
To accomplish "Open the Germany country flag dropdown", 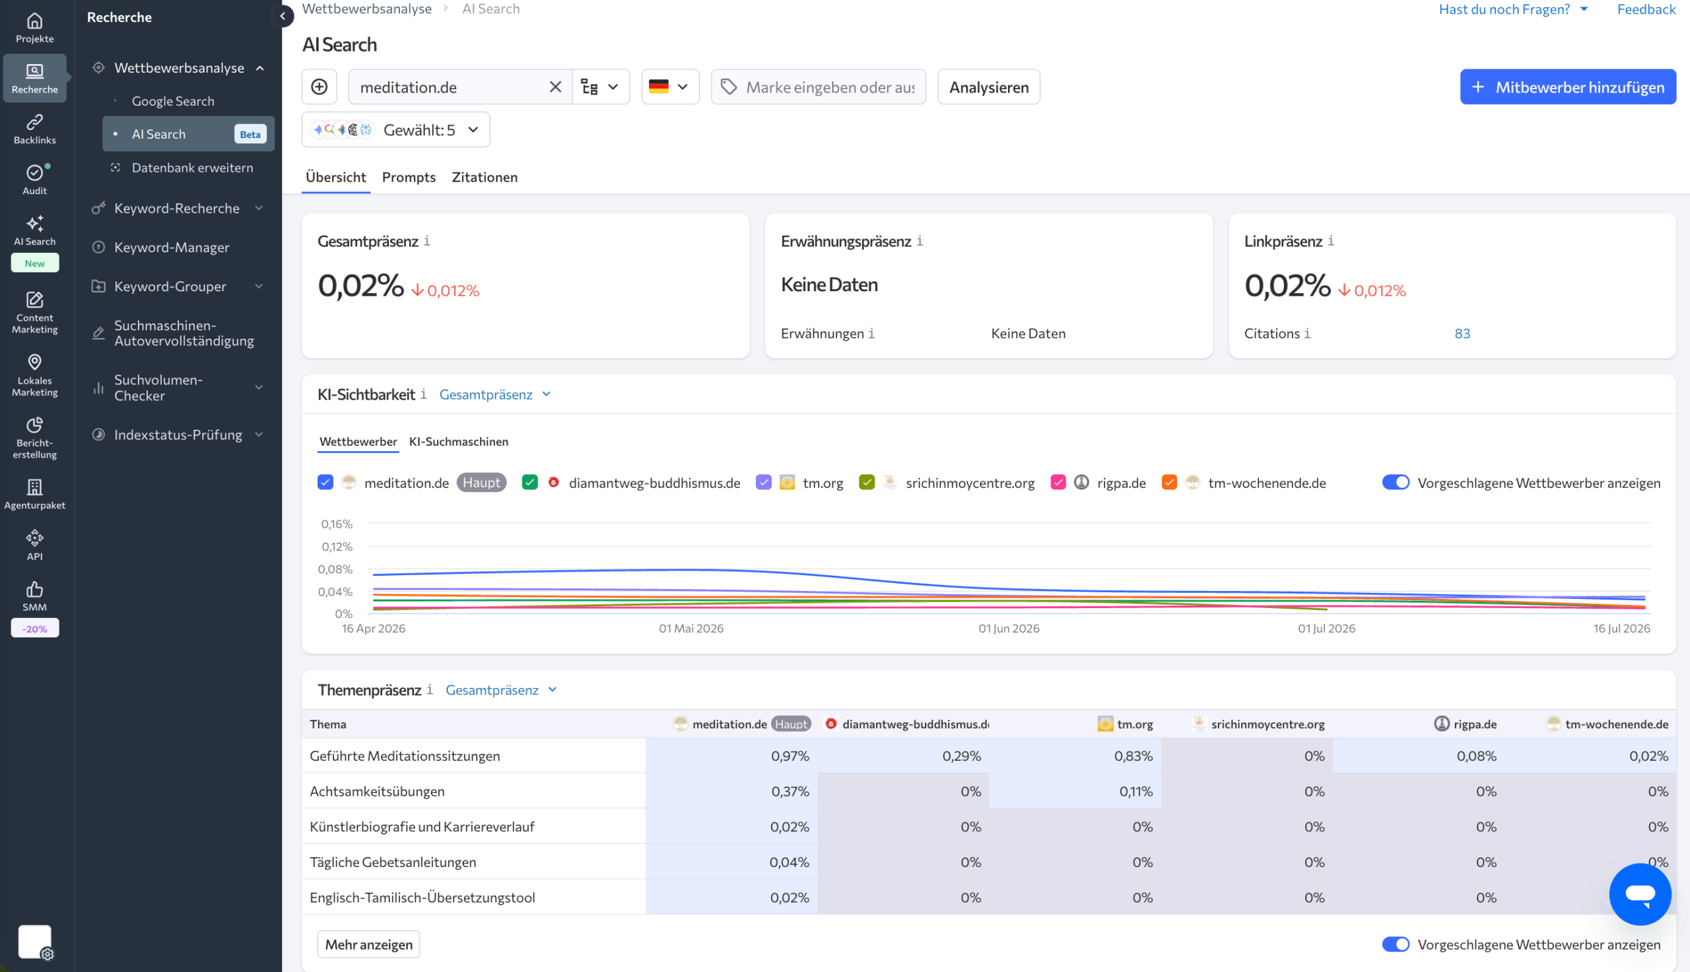I will click(670, 87).
